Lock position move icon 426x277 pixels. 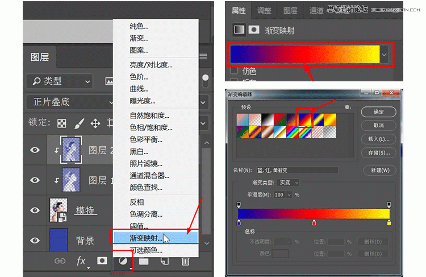point(95,123)
